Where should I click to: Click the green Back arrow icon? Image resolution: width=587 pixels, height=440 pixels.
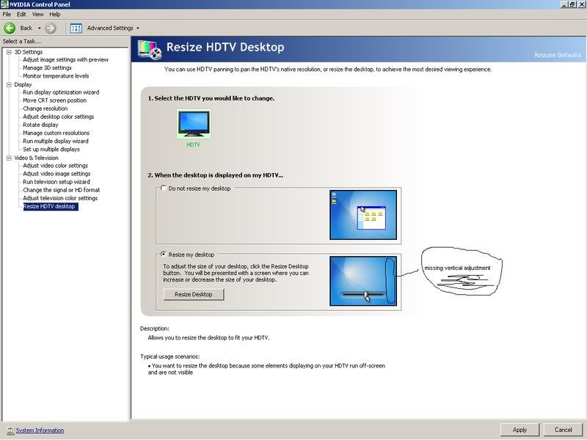pyautogui.click(x=10, y=28)
